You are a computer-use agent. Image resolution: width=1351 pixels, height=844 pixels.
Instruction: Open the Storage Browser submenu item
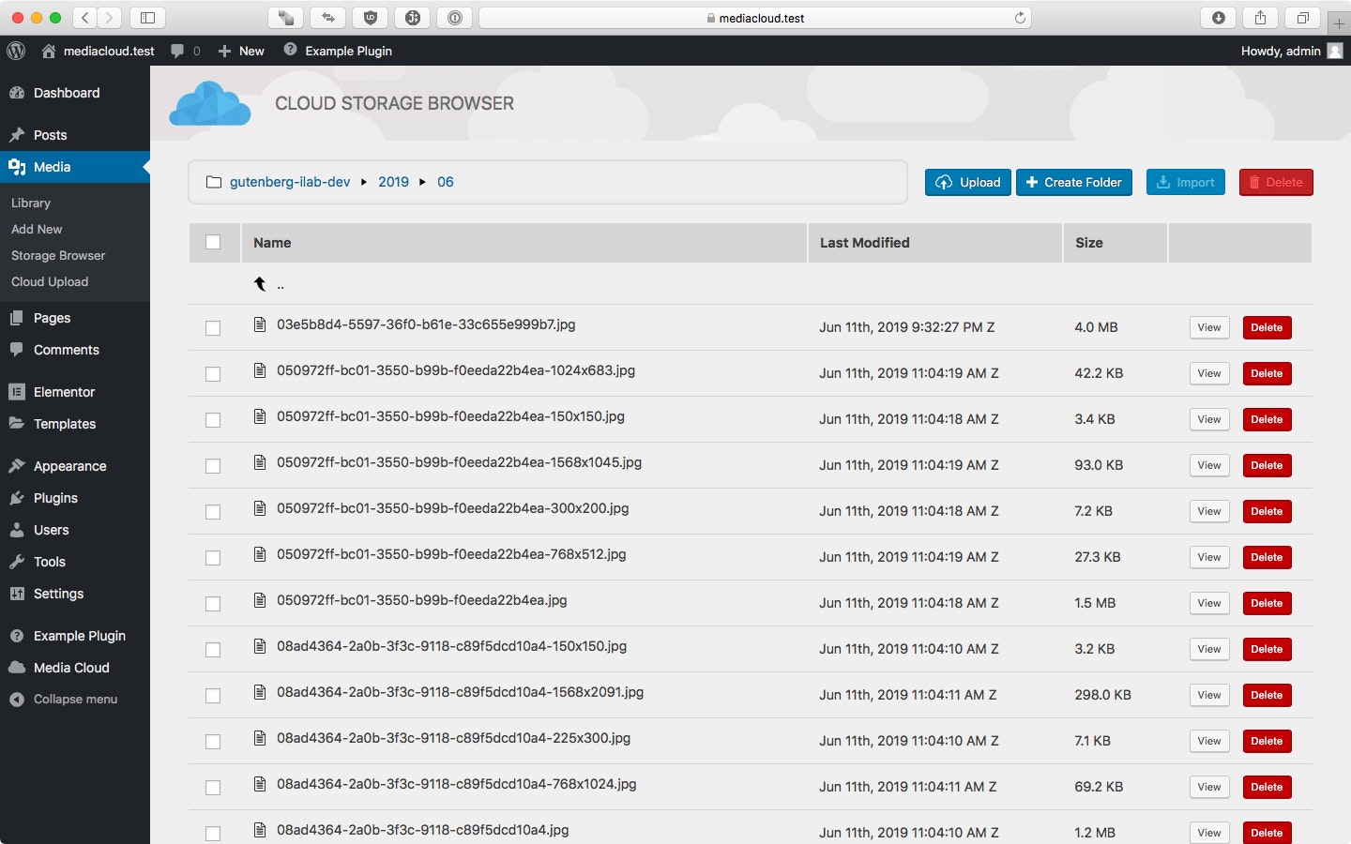(x=58, y=255)
